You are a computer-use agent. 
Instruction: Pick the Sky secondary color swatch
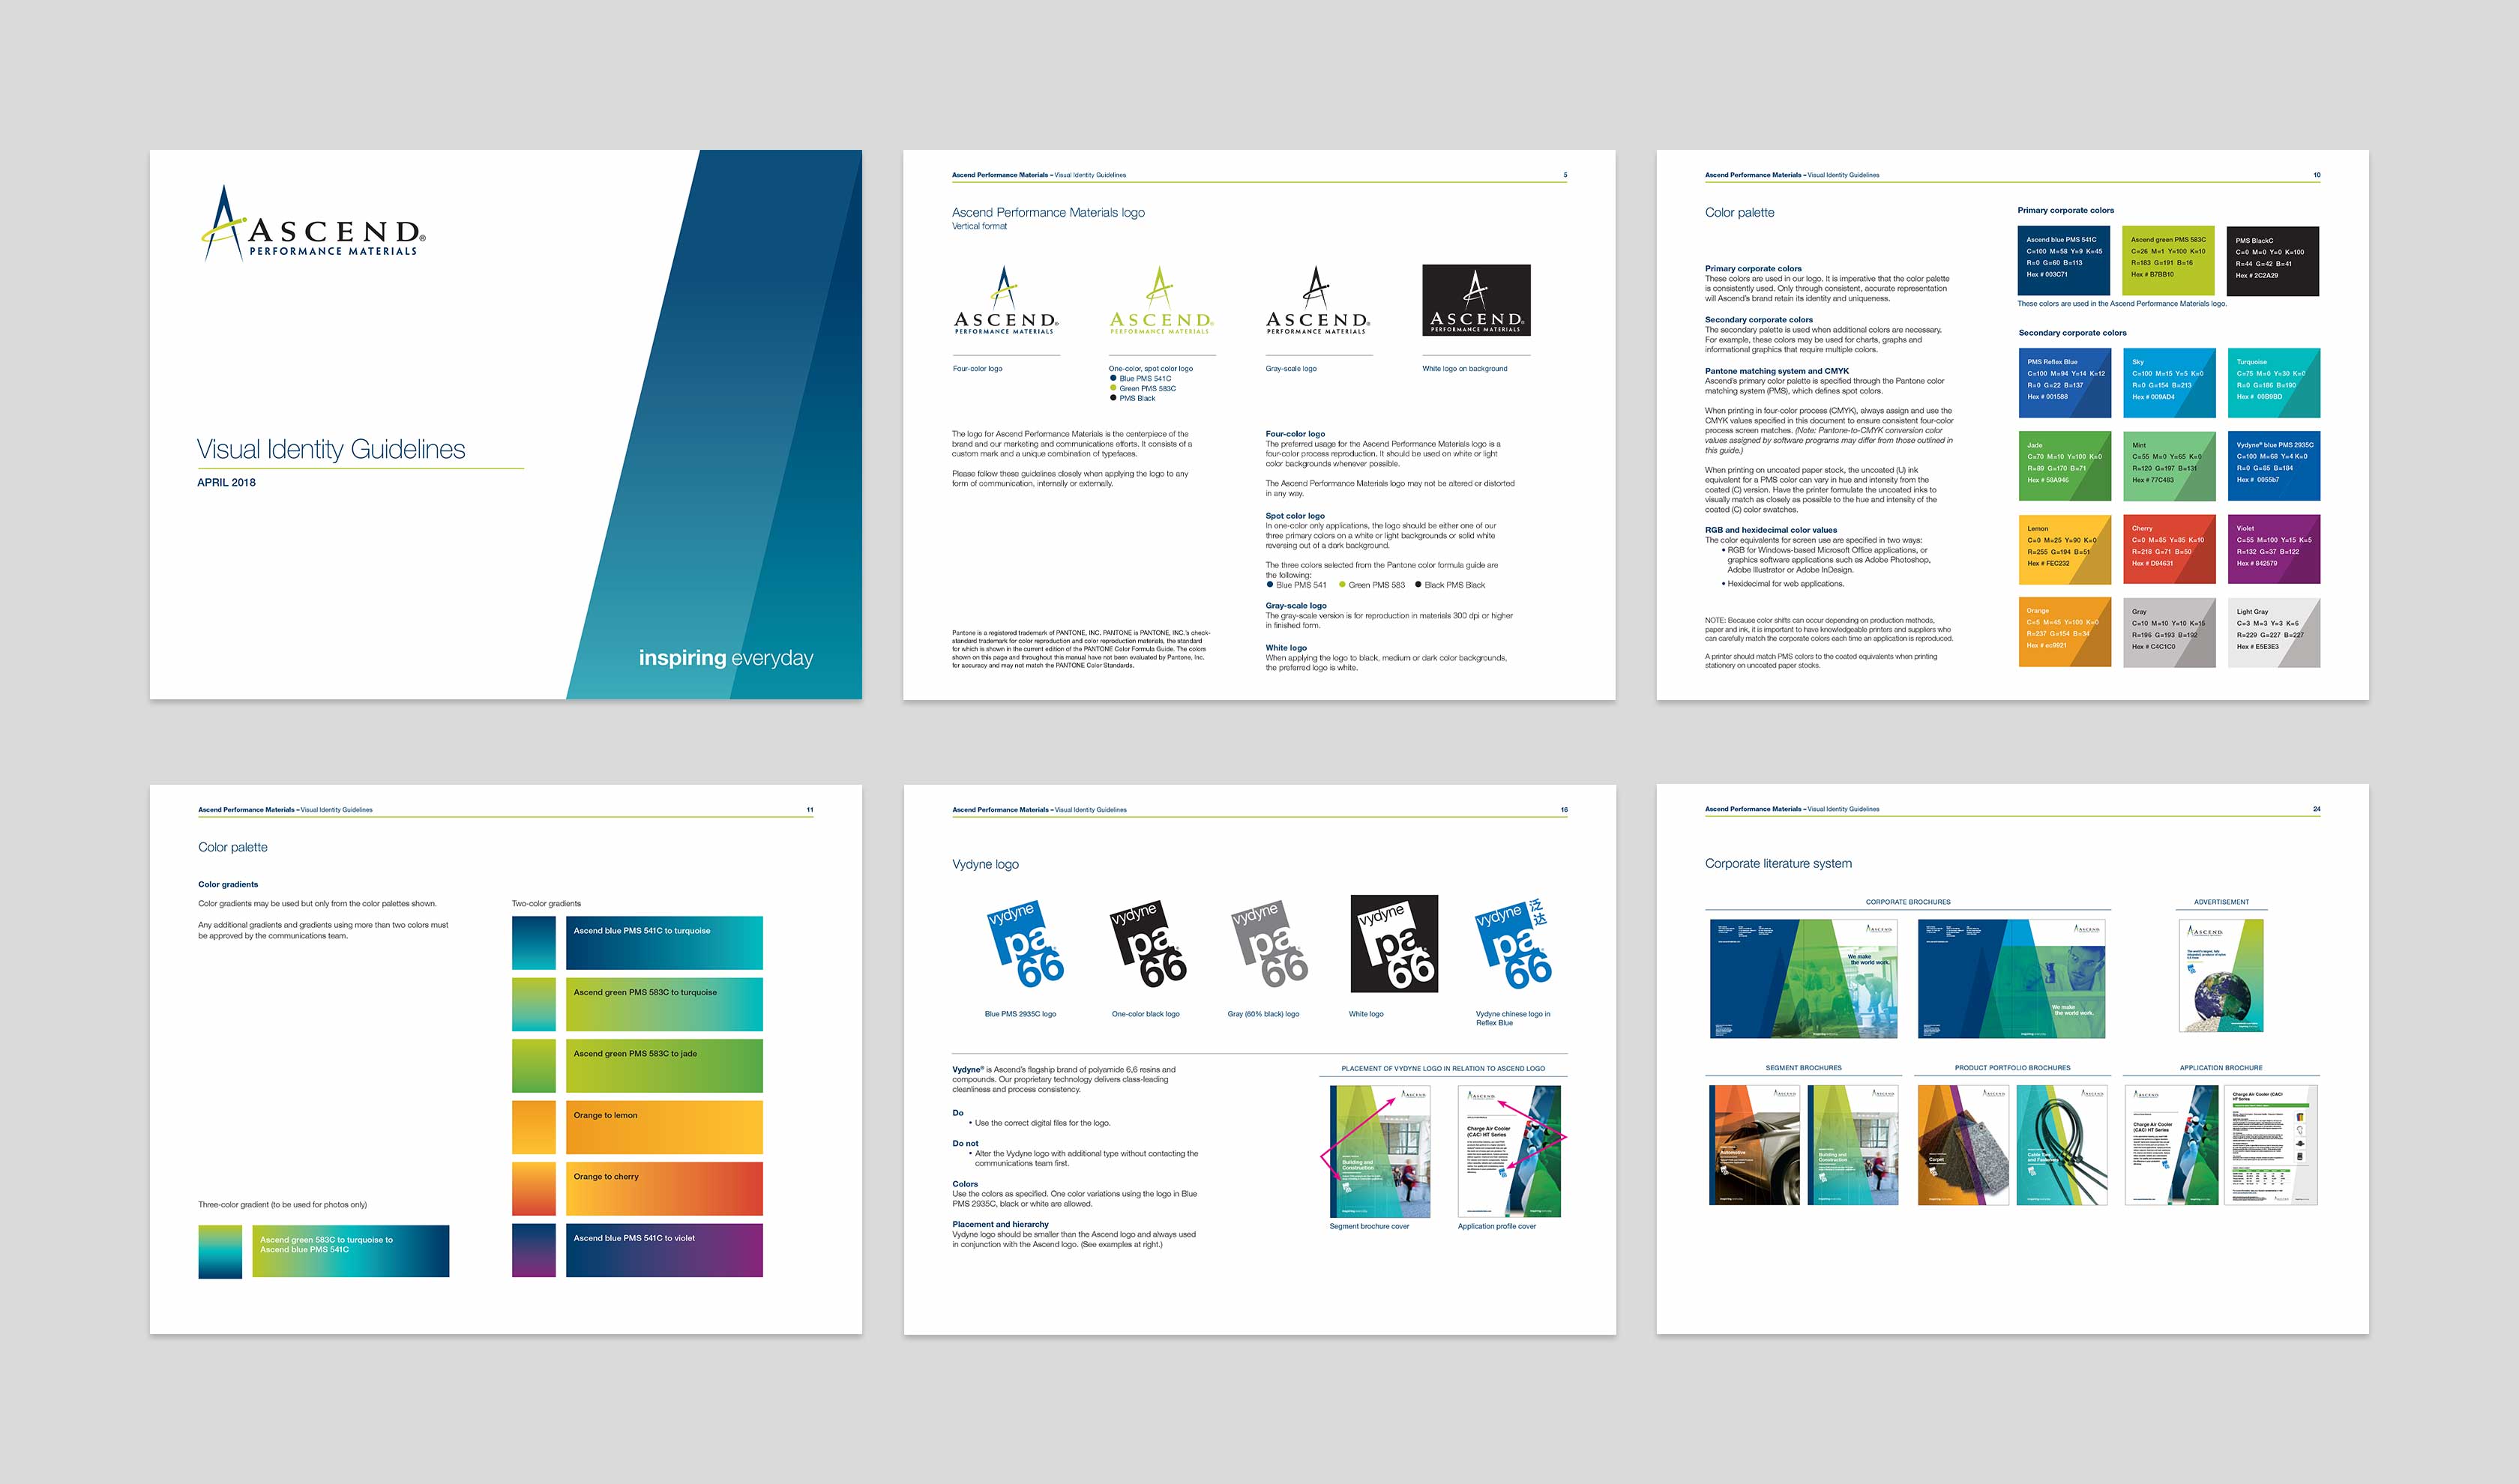click(x=2168, y=383)
